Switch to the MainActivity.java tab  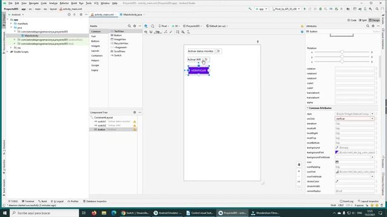[131, 14]
